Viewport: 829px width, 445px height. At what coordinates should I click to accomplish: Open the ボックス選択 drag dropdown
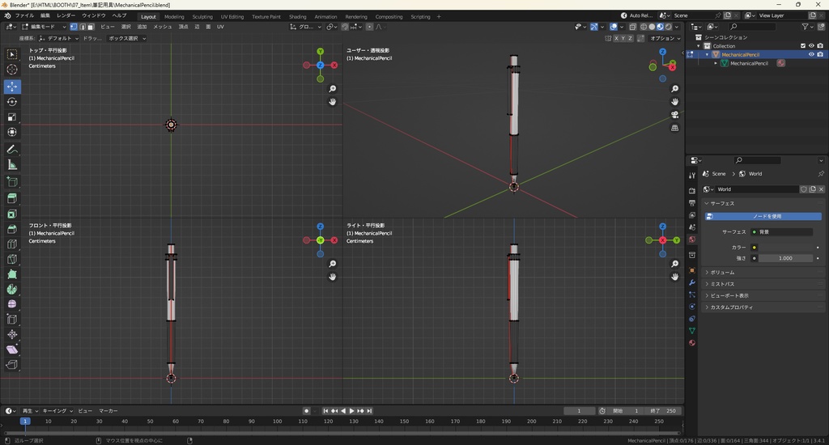pos(127,38)
